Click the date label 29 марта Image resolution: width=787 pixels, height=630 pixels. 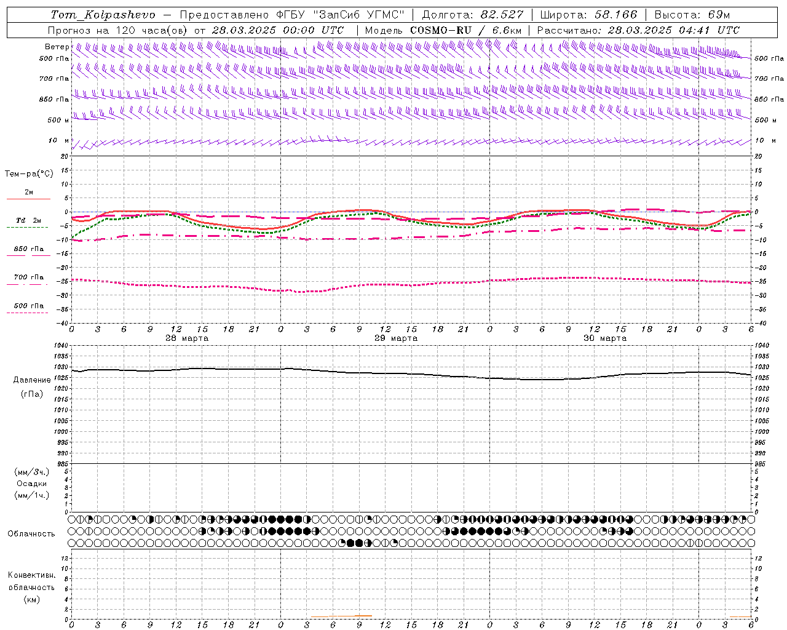point(396,338)
